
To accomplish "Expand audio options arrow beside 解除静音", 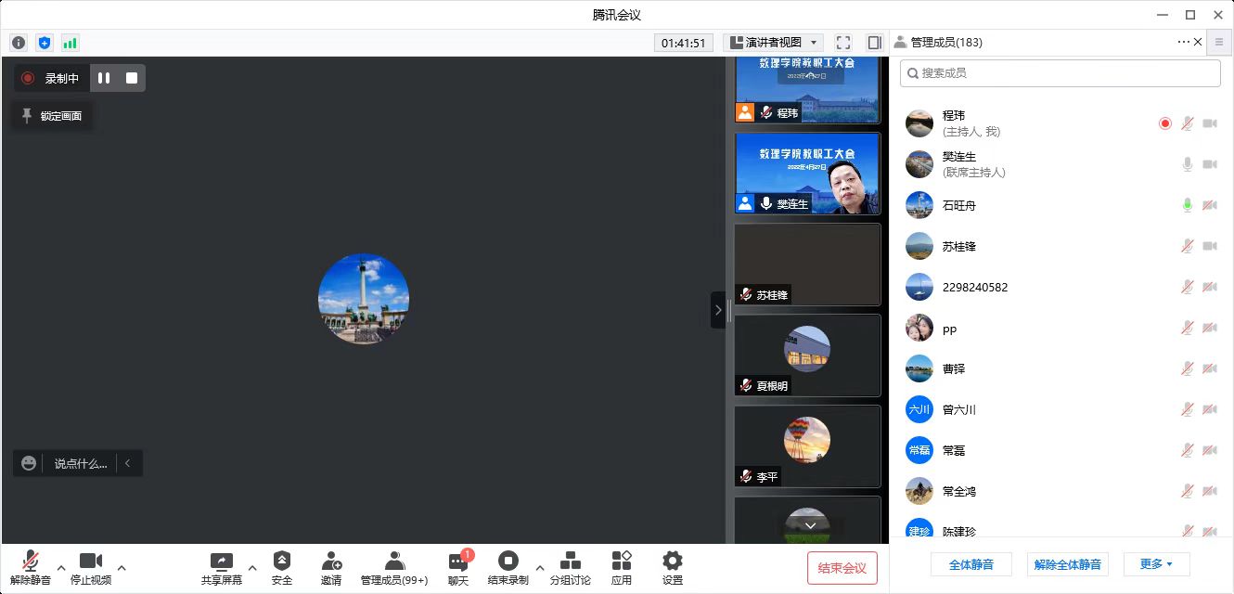I will (x=61, y=567).
